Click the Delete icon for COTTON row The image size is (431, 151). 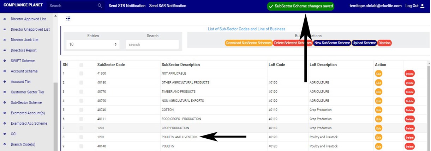pyautogui.click(x=409, y=110)
